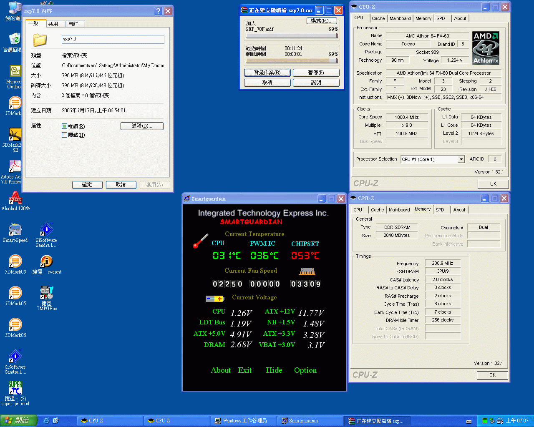Image resolution: width=534 pixels, height=427 pixels.
Task: Click the second quick launch icon after Internet Explorer
Action: point(55,421)
